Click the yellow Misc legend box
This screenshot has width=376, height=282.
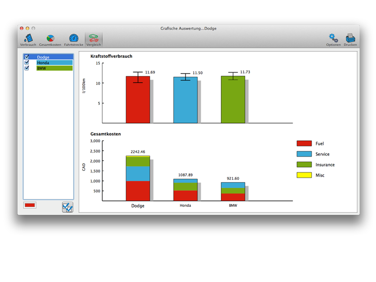[304, 175]
